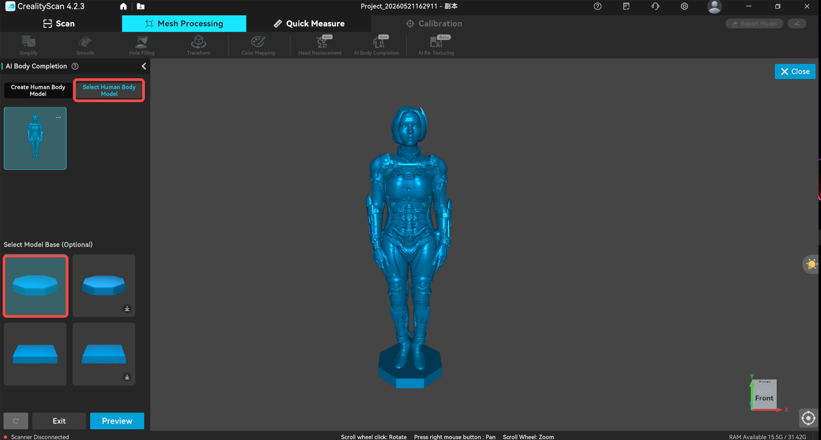This screenshot has height=440, width=821.
Task: Click the project title in title bar
Action: point(409,6)
